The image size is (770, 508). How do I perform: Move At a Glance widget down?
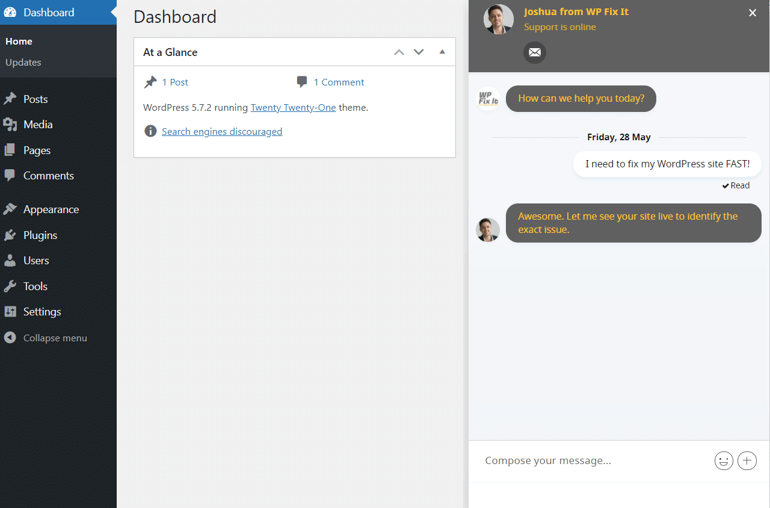point(419,52)
